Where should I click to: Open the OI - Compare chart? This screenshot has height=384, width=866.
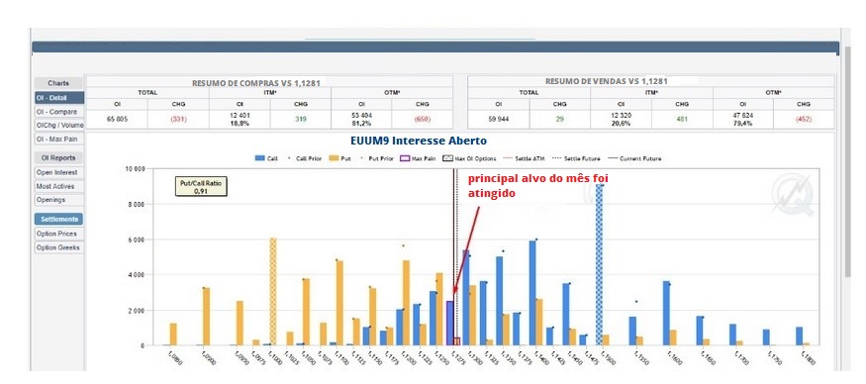click(x=59, y=112)
